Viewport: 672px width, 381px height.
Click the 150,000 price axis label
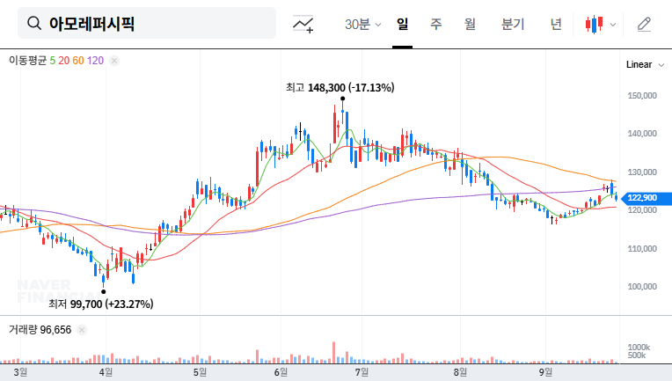click(642, 96)
